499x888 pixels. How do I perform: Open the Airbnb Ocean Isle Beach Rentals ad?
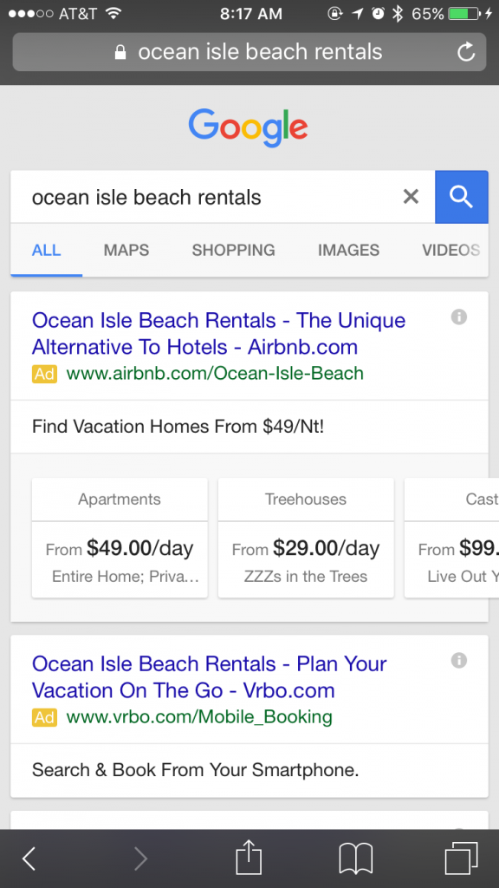(218, 332)
